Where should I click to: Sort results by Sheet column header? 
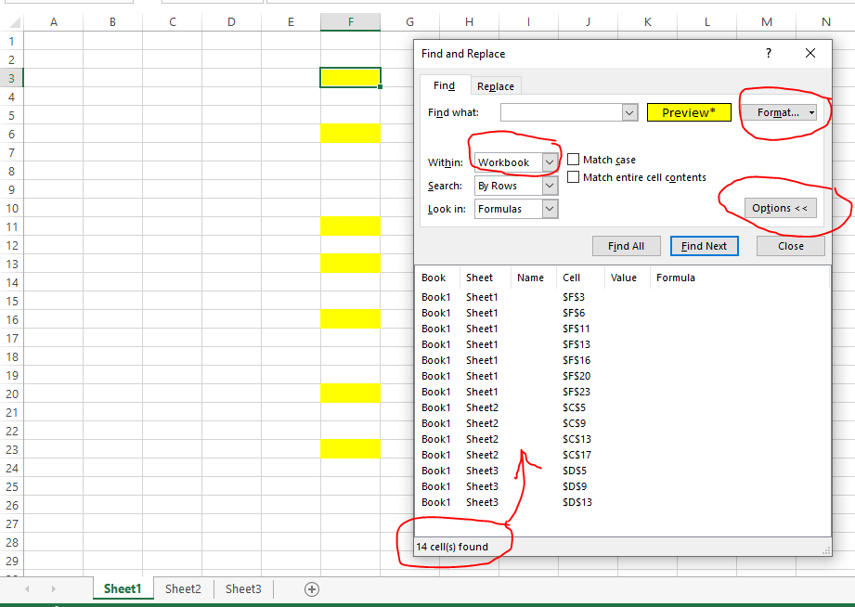tap(486, 278)
